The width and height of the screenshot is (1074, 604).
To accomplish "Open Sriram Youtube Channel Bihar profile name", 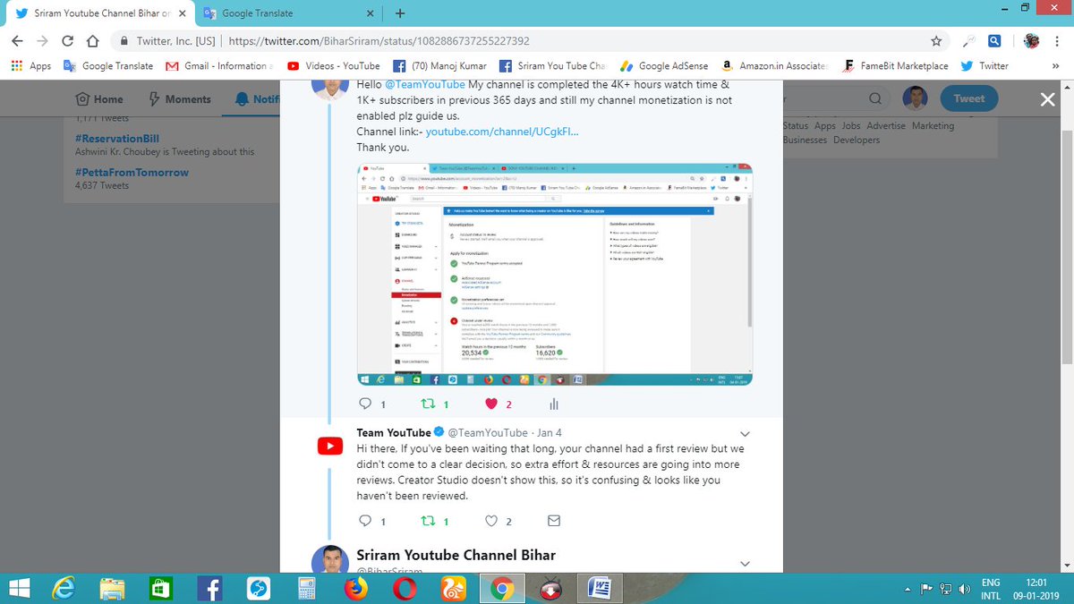I will pyautogui.click(x=456, y=555).
